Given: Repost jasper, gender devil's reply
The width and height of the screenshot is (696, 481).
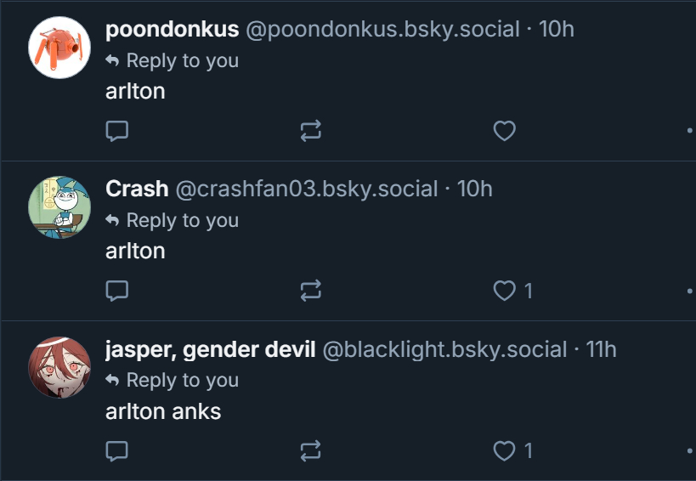Looking at the screenshot, I should 311,451.
